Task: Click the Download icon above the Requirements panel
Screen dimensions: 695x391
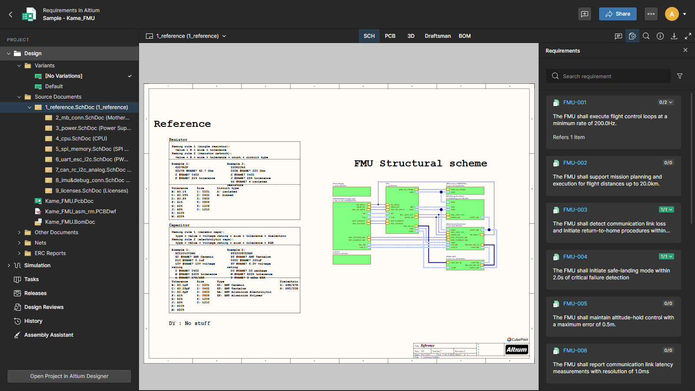Action: [x=674, y=36]
